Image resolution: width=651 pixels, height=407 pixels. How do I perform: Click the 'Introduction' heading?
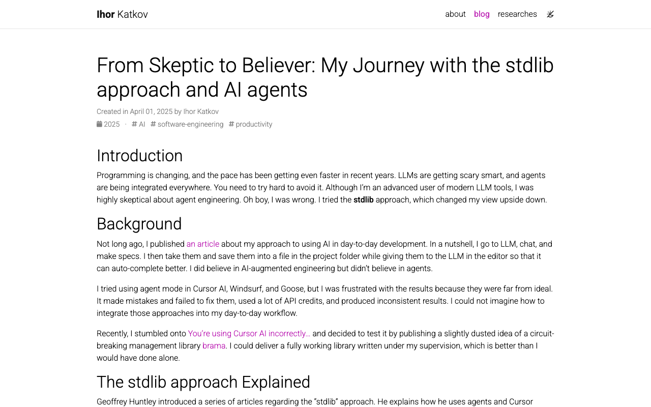pos(139,155)
